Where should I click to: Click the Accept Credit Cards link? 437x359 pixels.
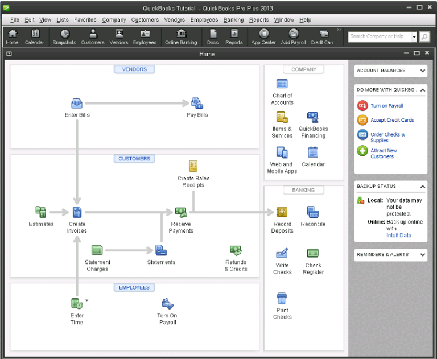coord(392,120)
